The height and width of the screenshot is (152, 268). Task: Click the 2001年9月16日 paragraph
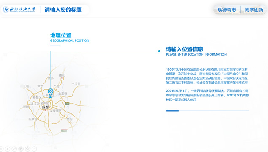pos(207,95)
